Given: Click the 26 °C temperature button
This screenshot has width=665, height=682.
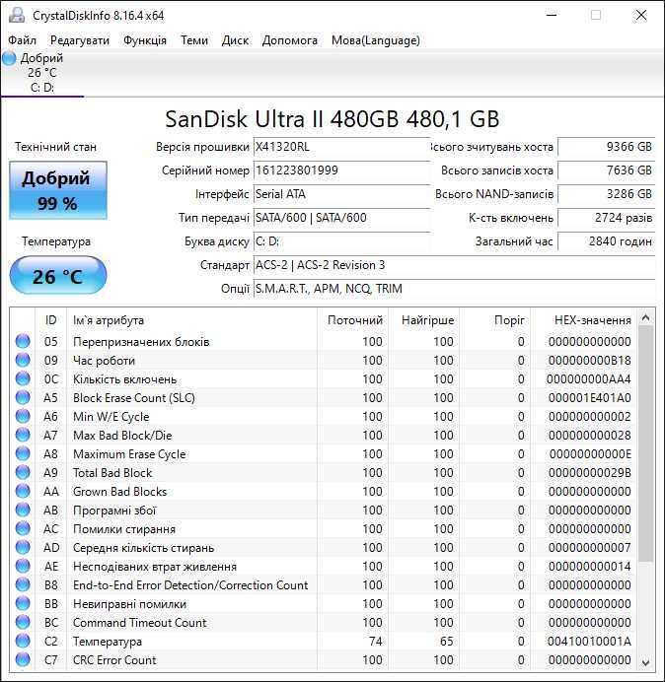Looking at the screenshot, I should coord(58,276).
